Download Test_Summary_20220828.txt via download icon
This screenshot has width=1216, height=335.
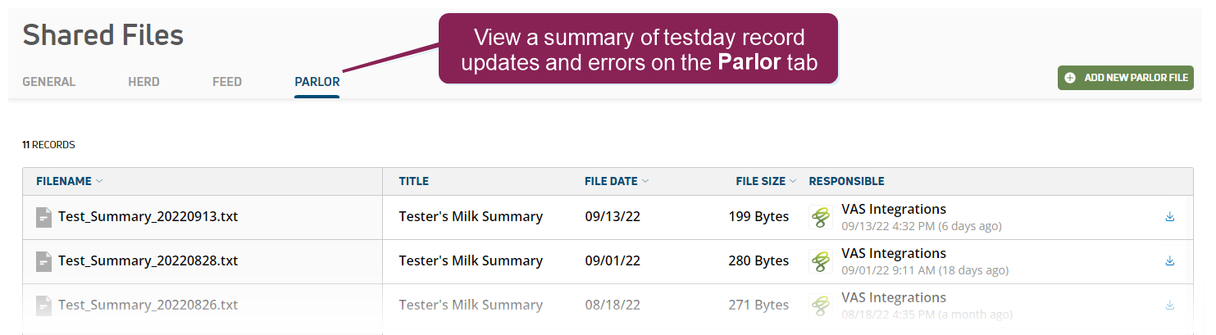(x=1169, y=261)
